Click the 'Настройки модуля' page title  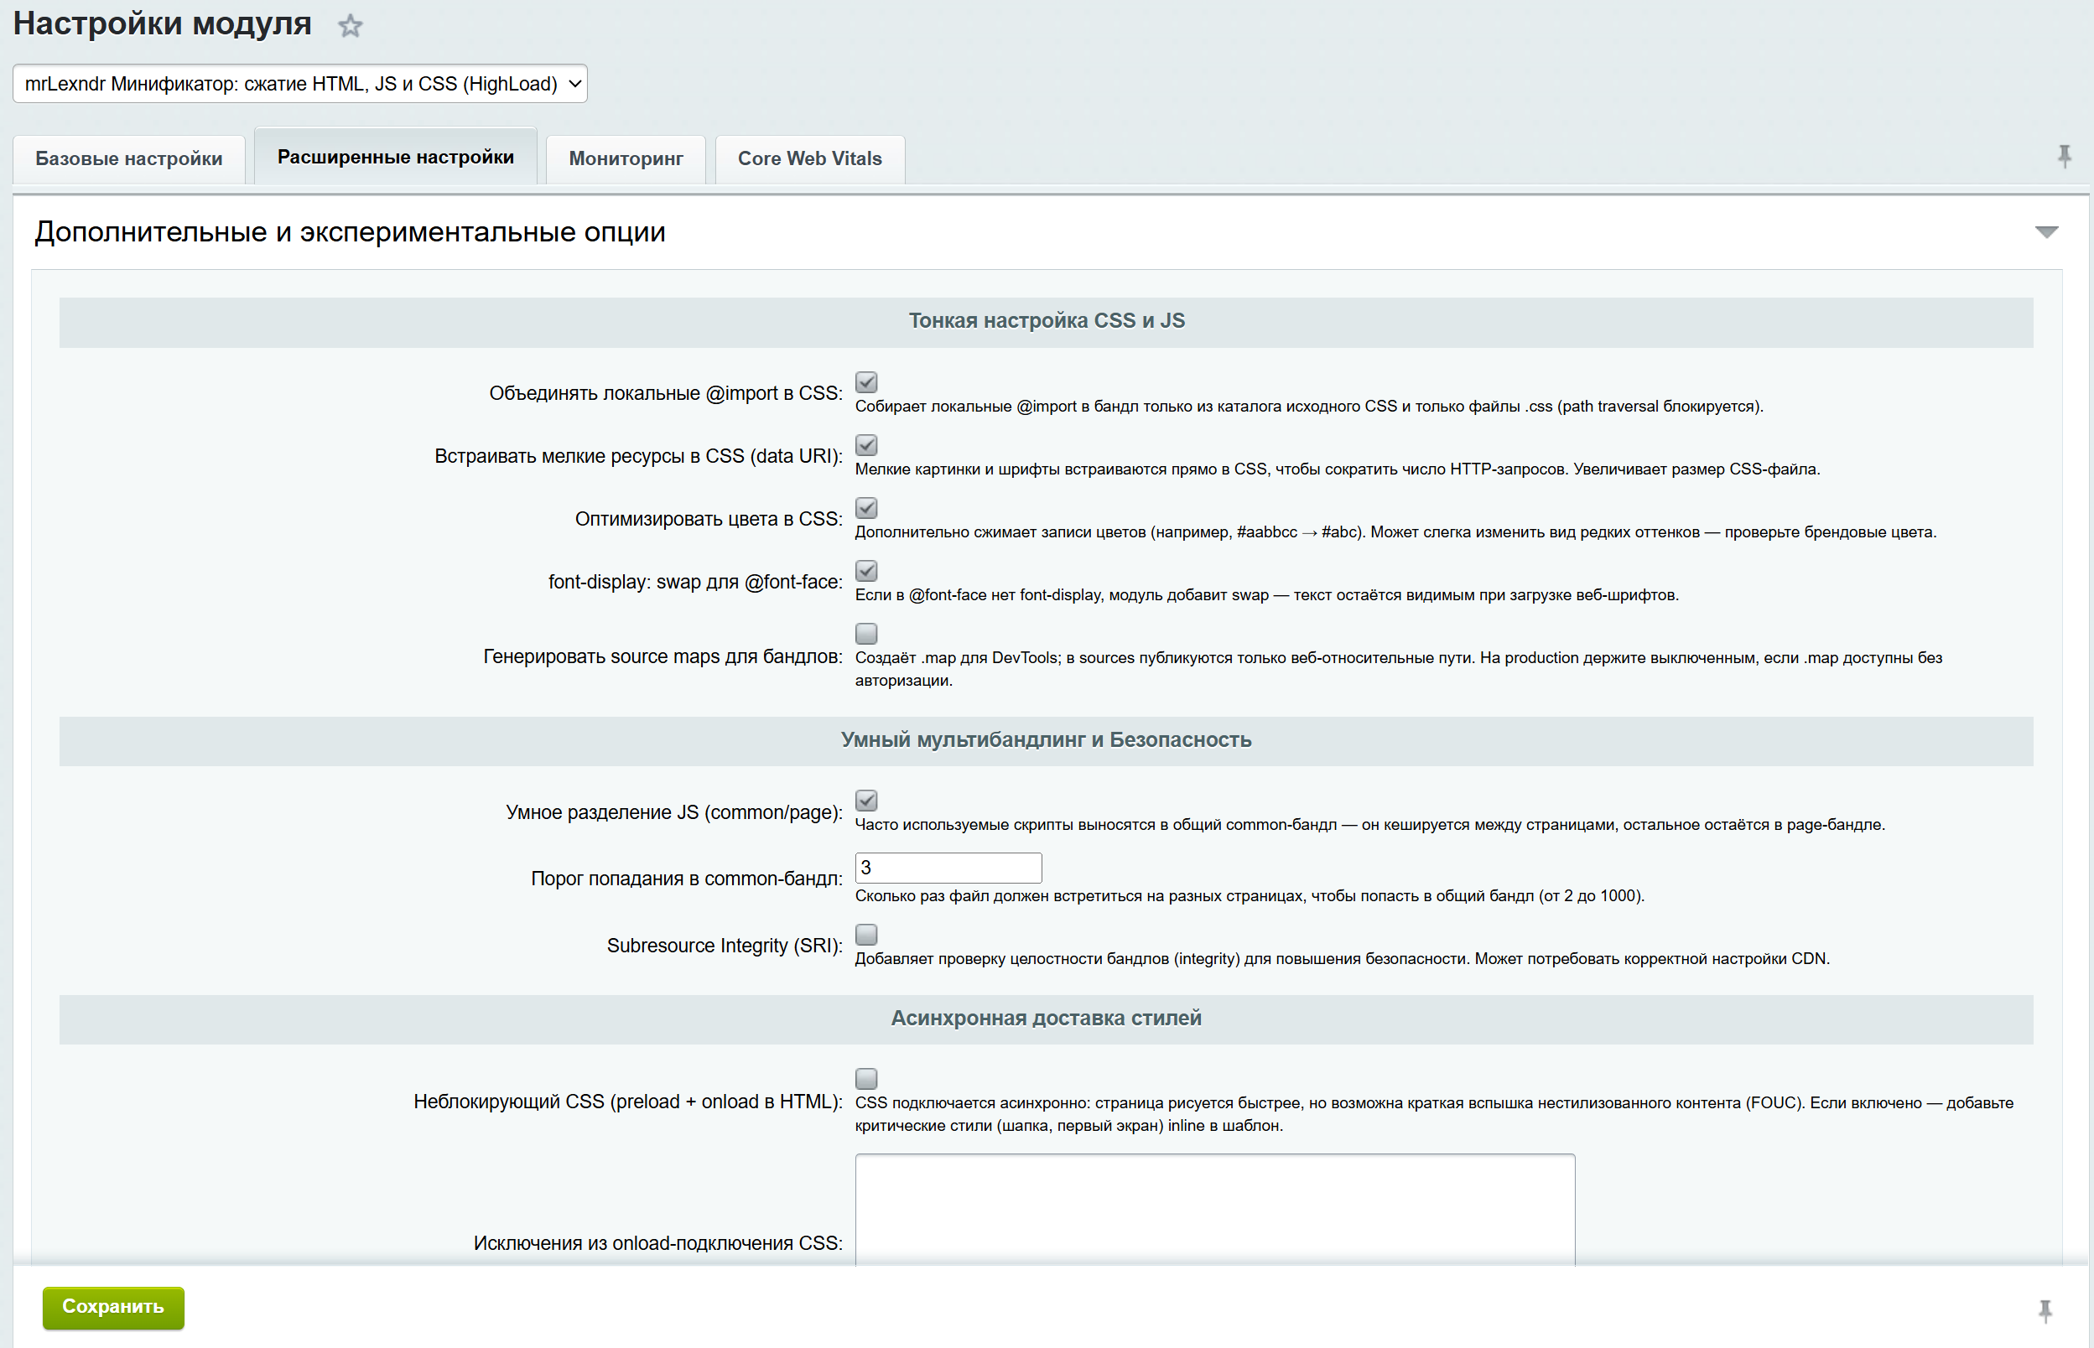pyautogui.click(x=162, y=23)
